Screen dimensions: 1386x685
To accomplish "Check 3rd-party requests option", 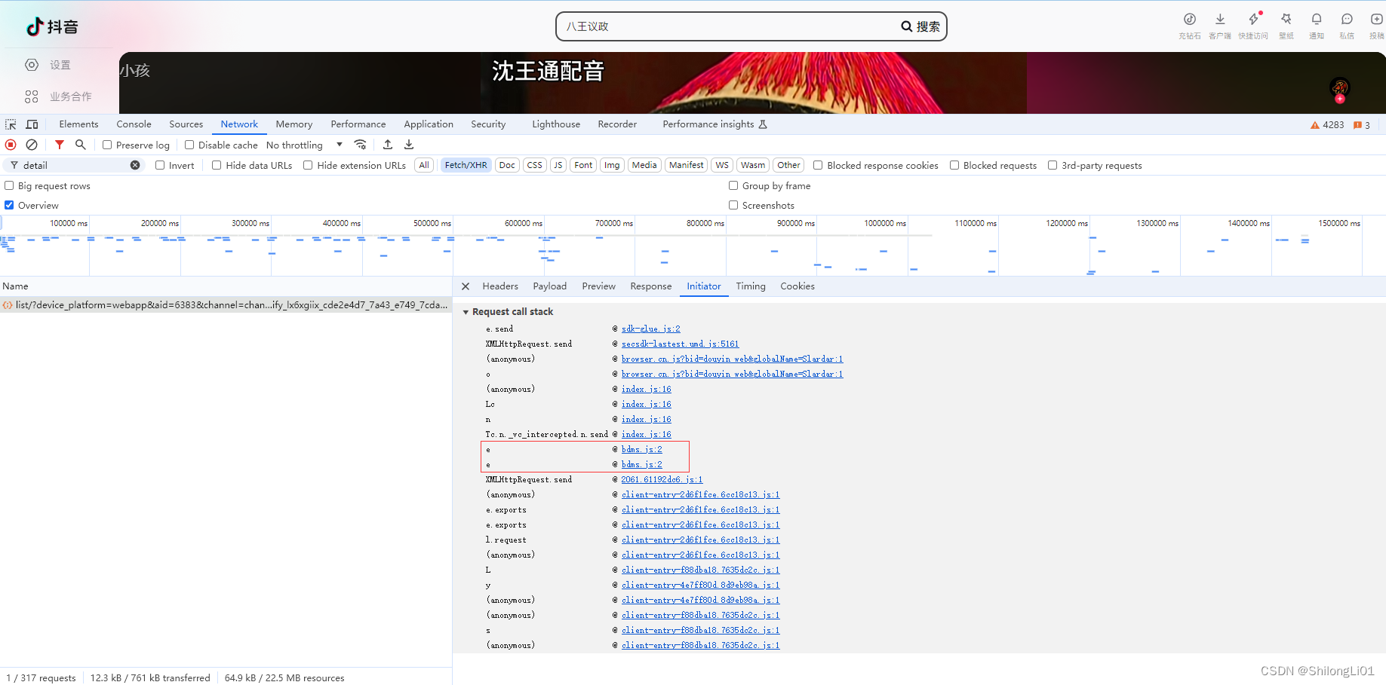I will [x=1053, y=165].
